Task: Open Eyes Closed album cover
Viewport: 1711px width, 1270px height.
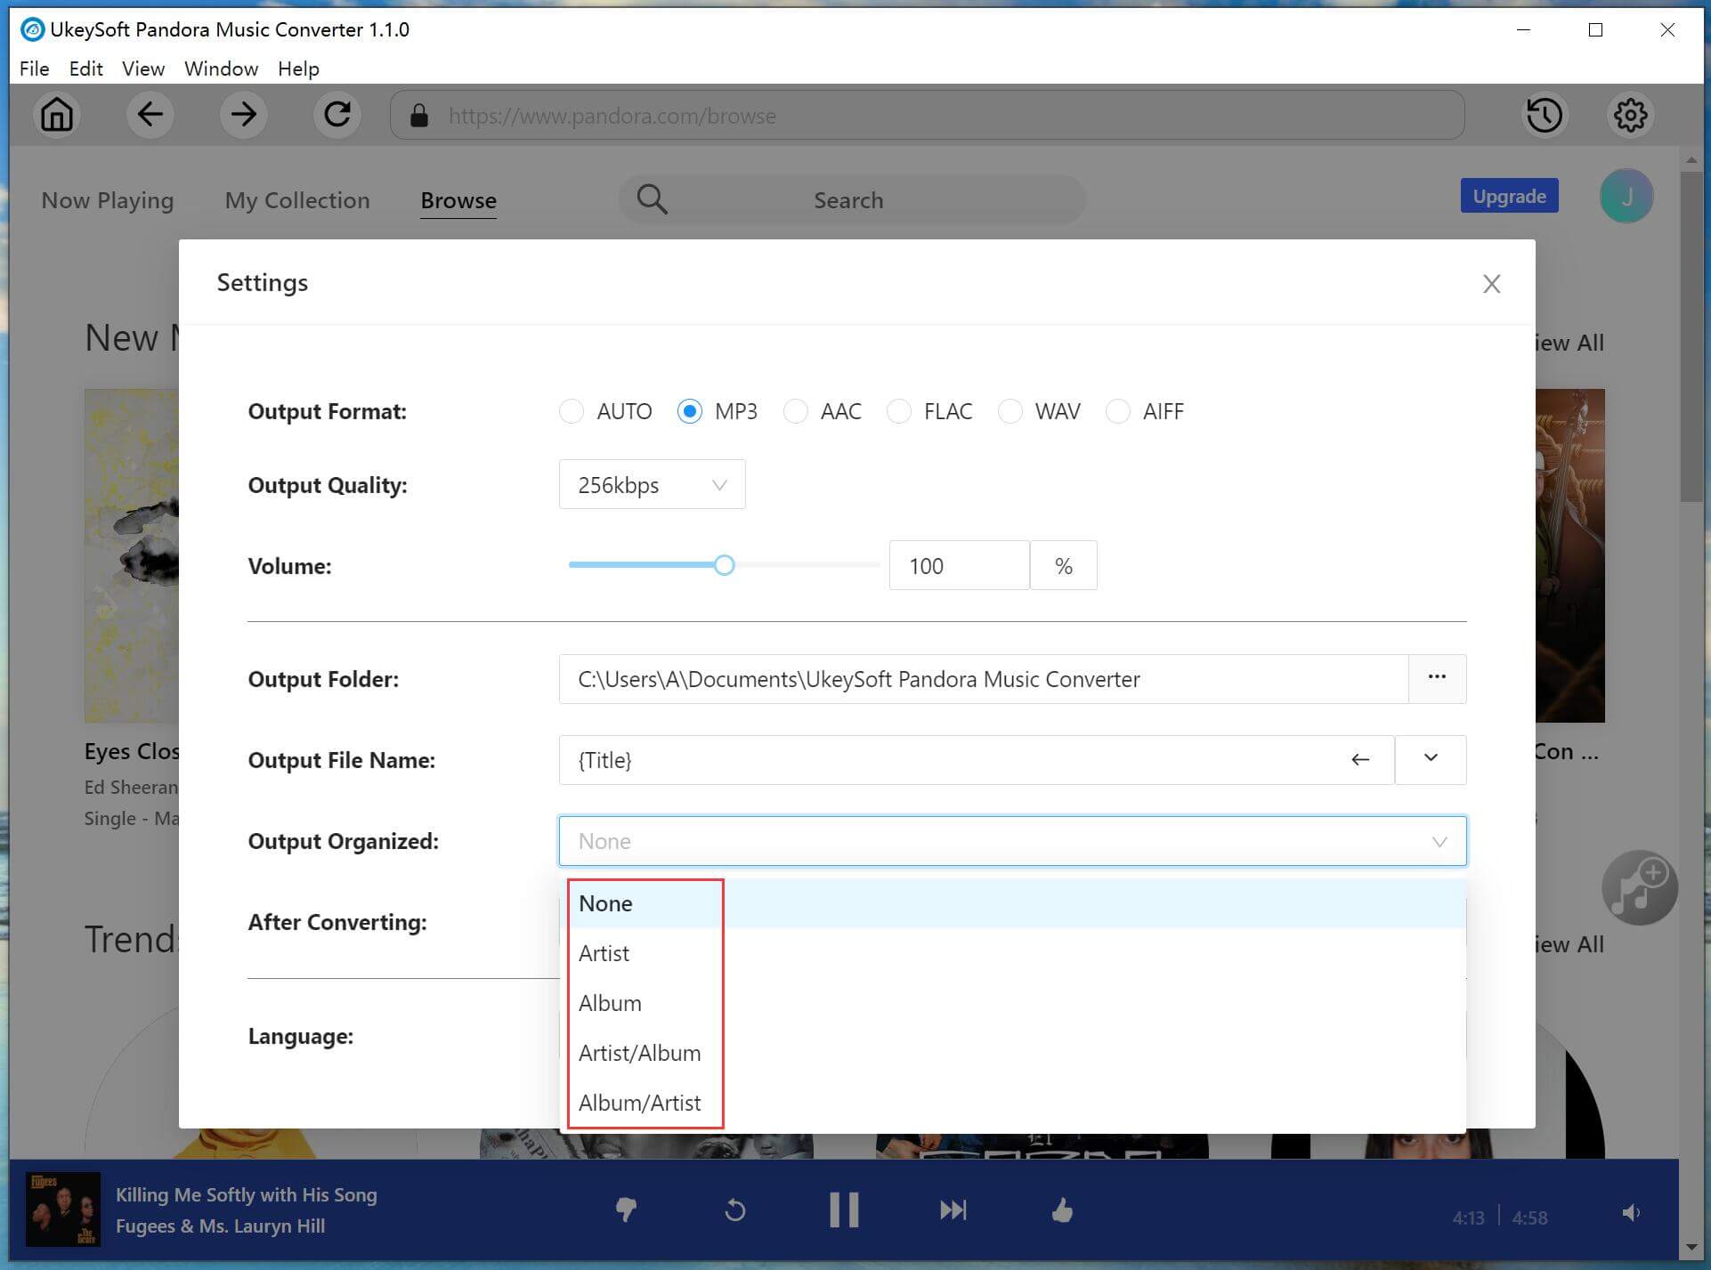Action: pos(132,555)
